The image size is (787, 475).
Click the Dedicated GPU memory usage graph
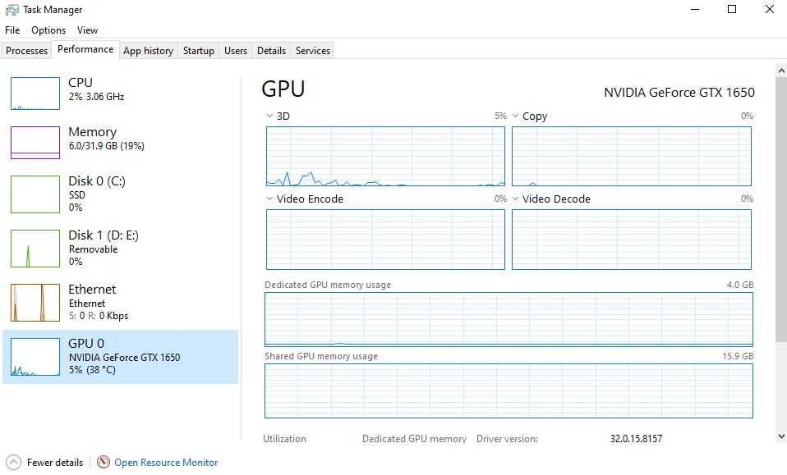click(509, 319)
